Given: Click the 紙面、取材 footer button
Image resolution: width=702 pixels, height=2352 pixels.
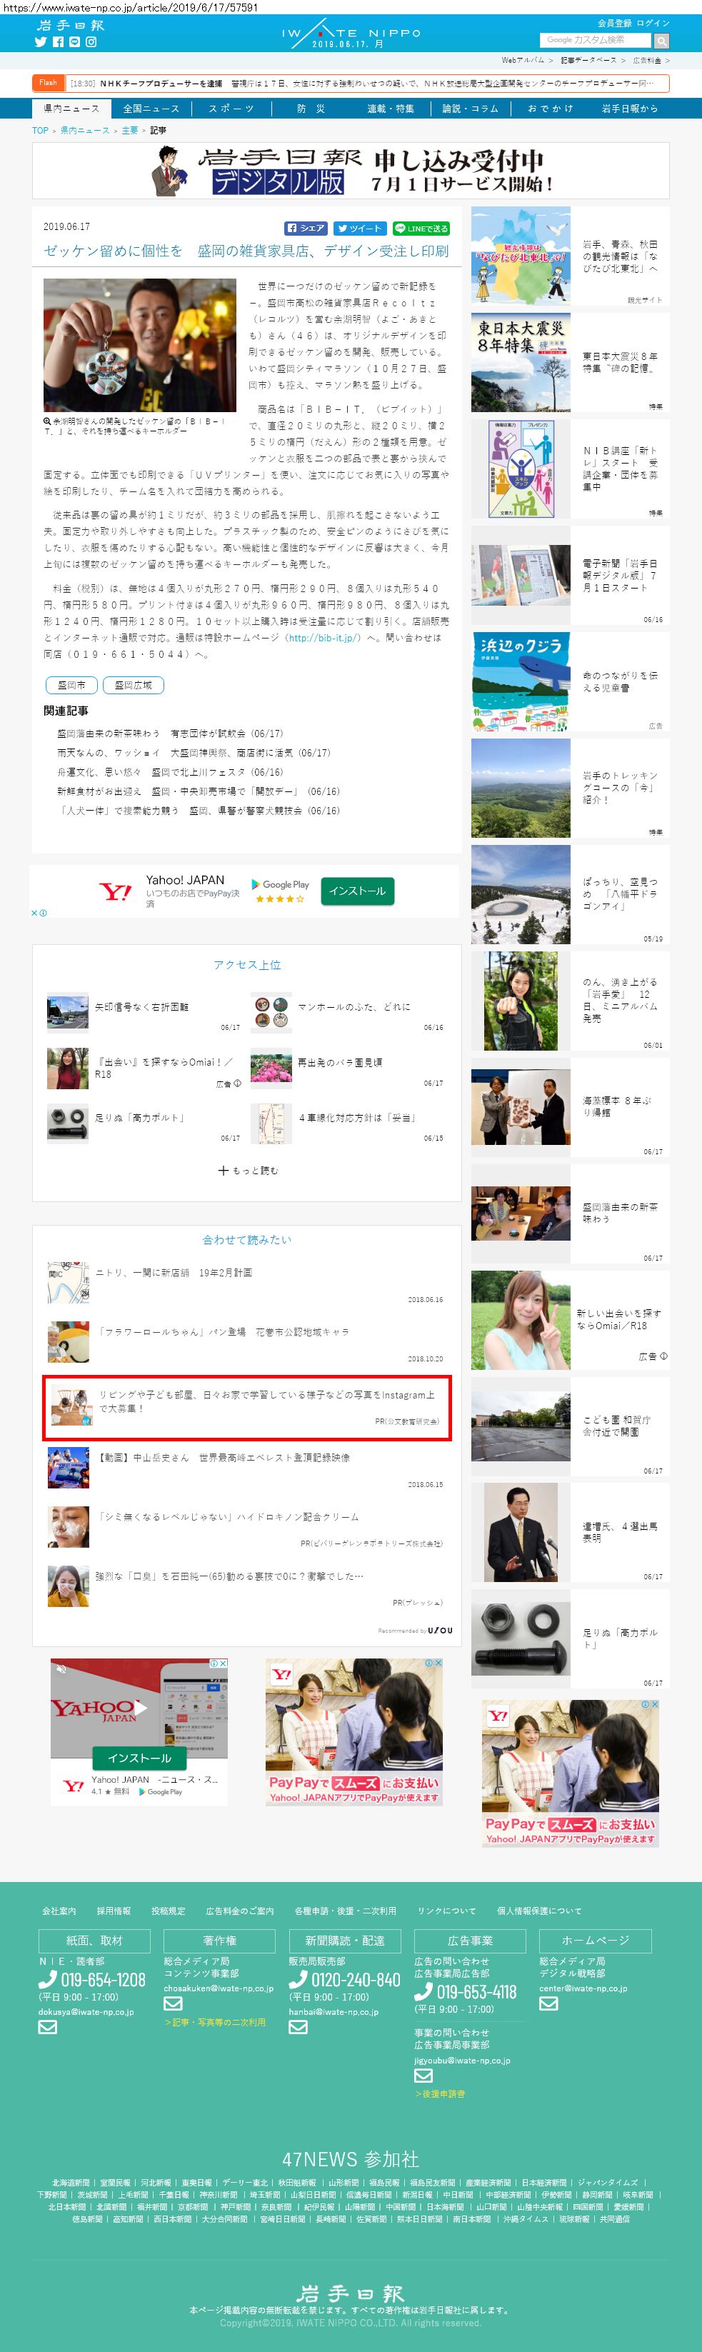Looking at the screenshot, I should coord(94,1941).
